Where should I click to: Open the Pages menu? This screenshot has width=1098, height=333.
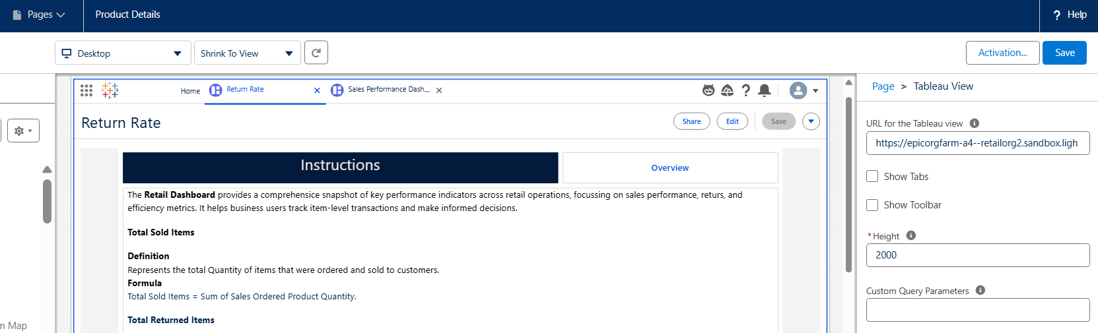coord(40,15)
